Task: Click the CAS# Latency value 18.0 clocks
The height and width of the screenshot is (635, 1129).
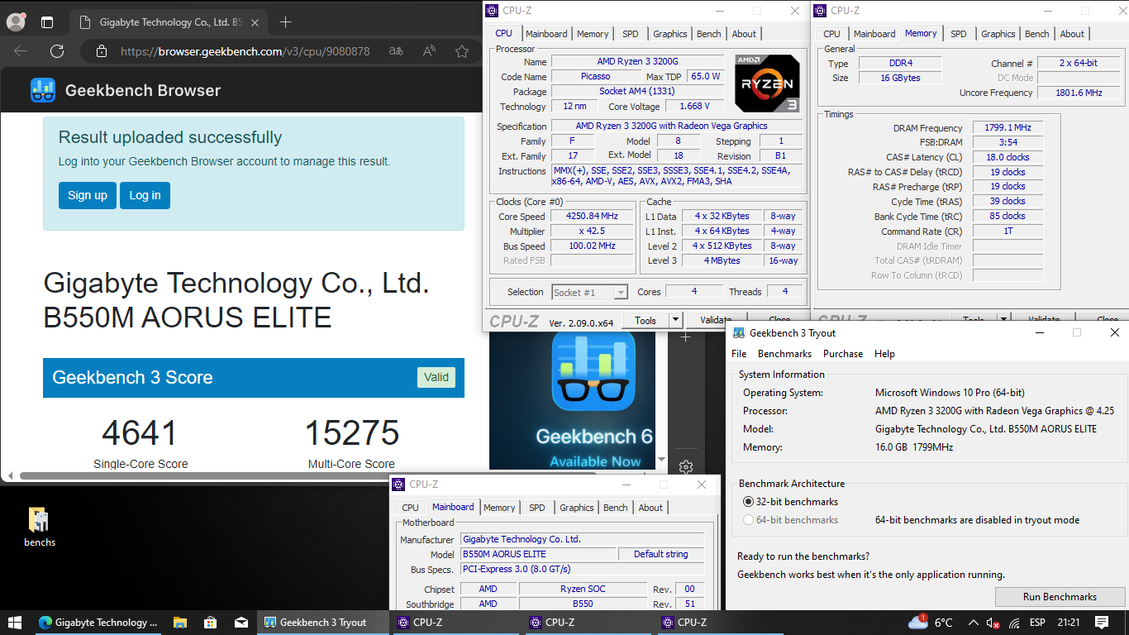Action: point(1008,157)
